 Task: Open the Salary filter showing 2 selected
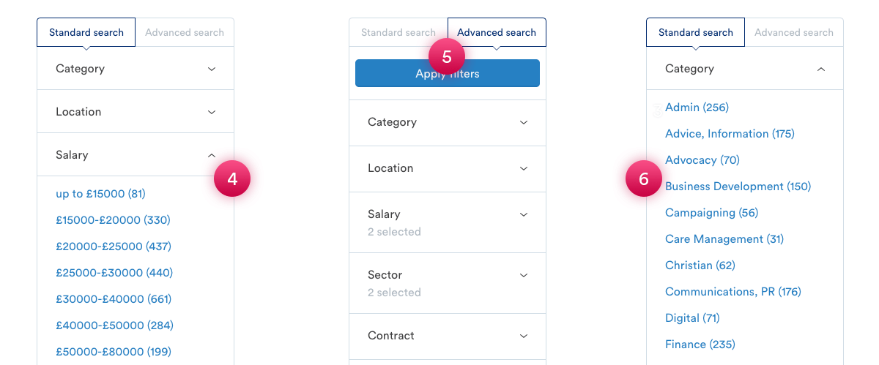(x=448, y=222)
